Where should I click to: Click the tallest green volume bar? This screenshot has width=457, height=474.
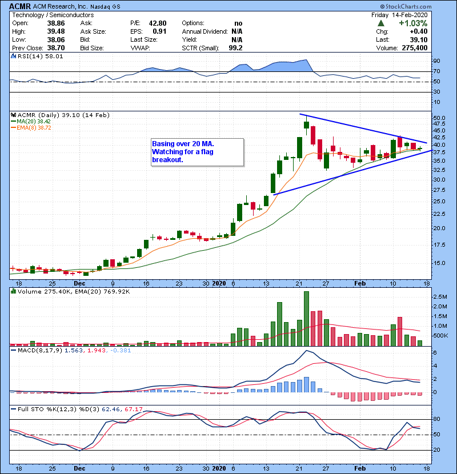[306, 319]
